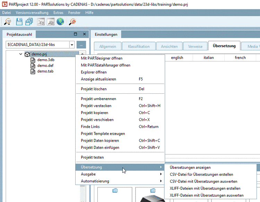Click the file icon of demo.3db
Screen dimensions: 260x202
tap(33, 60)
